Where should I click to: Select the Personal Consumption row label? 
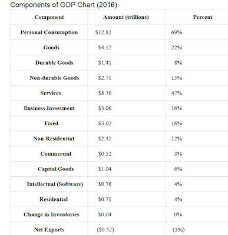pyautogui.click(x=49, y=32)
